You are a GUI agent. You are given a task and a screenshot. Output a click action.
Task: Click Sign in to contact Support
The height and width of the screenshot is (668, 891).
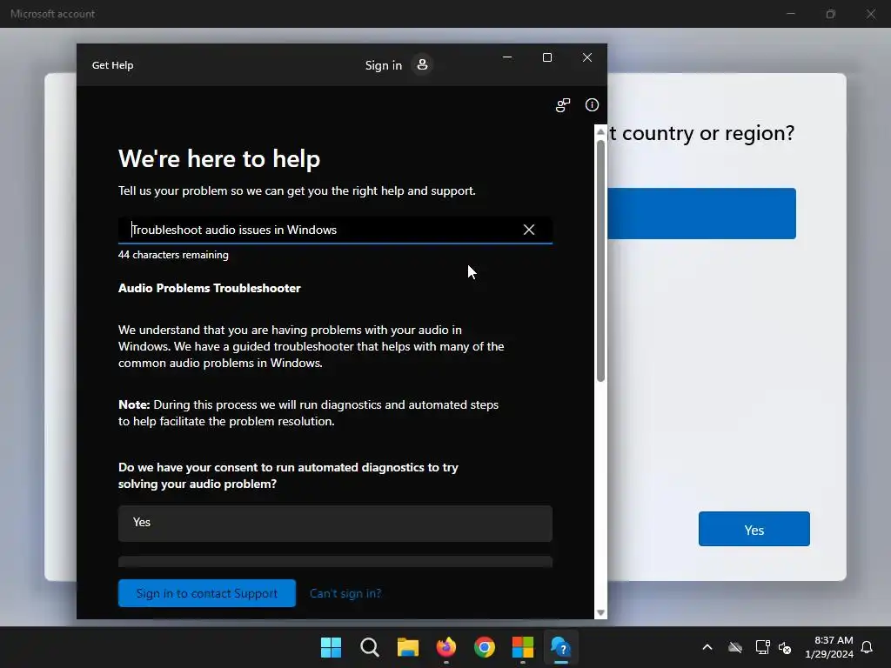[x=207, y=593]
